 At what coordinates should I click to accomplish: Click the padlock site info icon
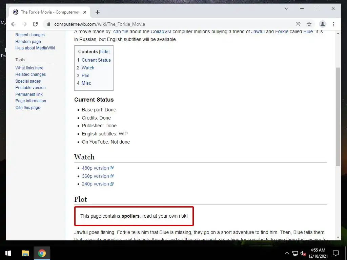49,24
